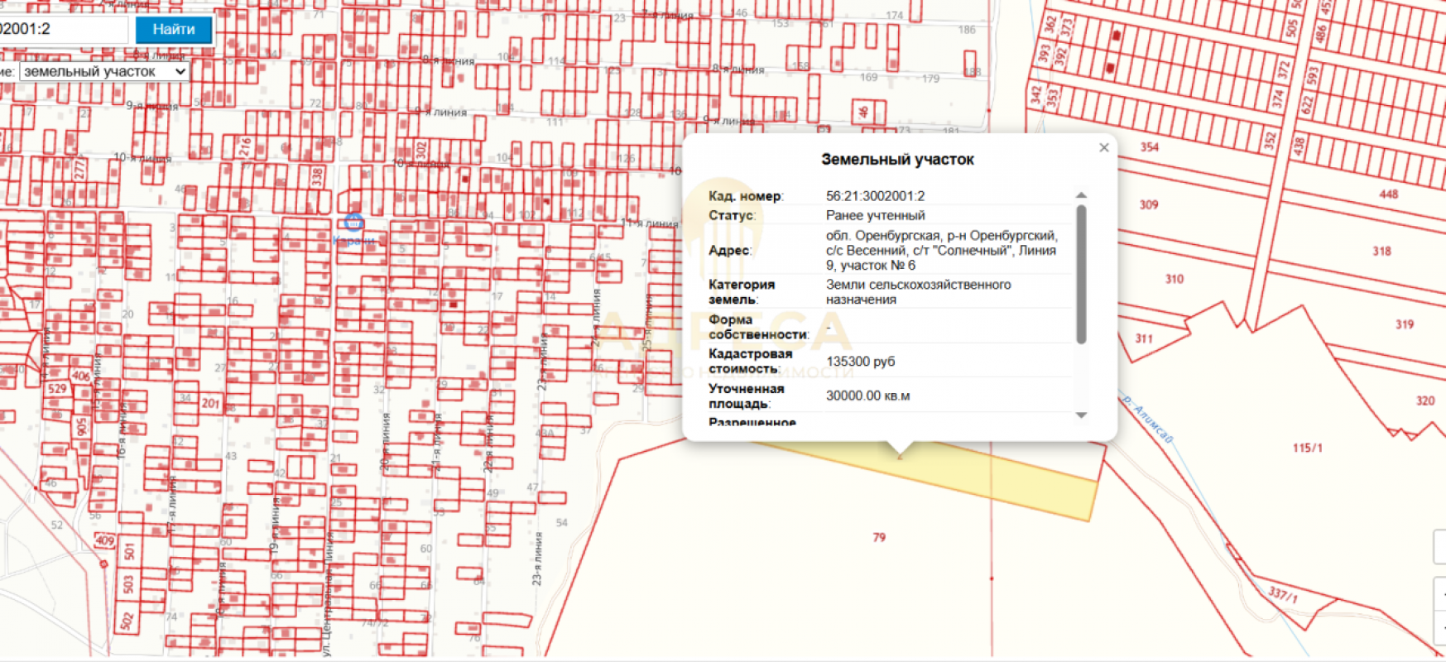The height and width of the screenshot is (662, 1446).
Task: Select the parcel numbered 310
Action: coord(1175,280)
